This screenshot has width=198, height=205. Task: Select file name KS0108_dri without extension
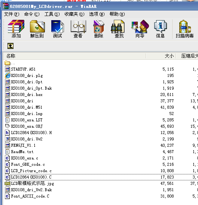pos(22,101)
